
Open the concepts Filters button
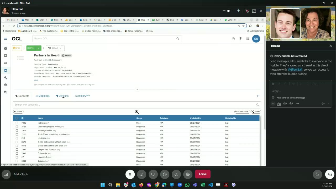[18, 112]
